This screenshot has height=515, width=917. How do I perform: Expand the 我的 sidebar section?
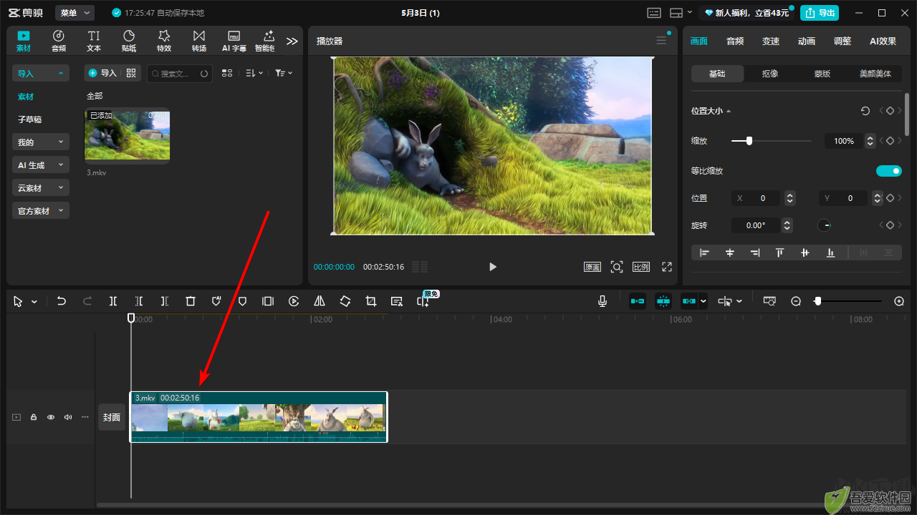click(41, 142)
